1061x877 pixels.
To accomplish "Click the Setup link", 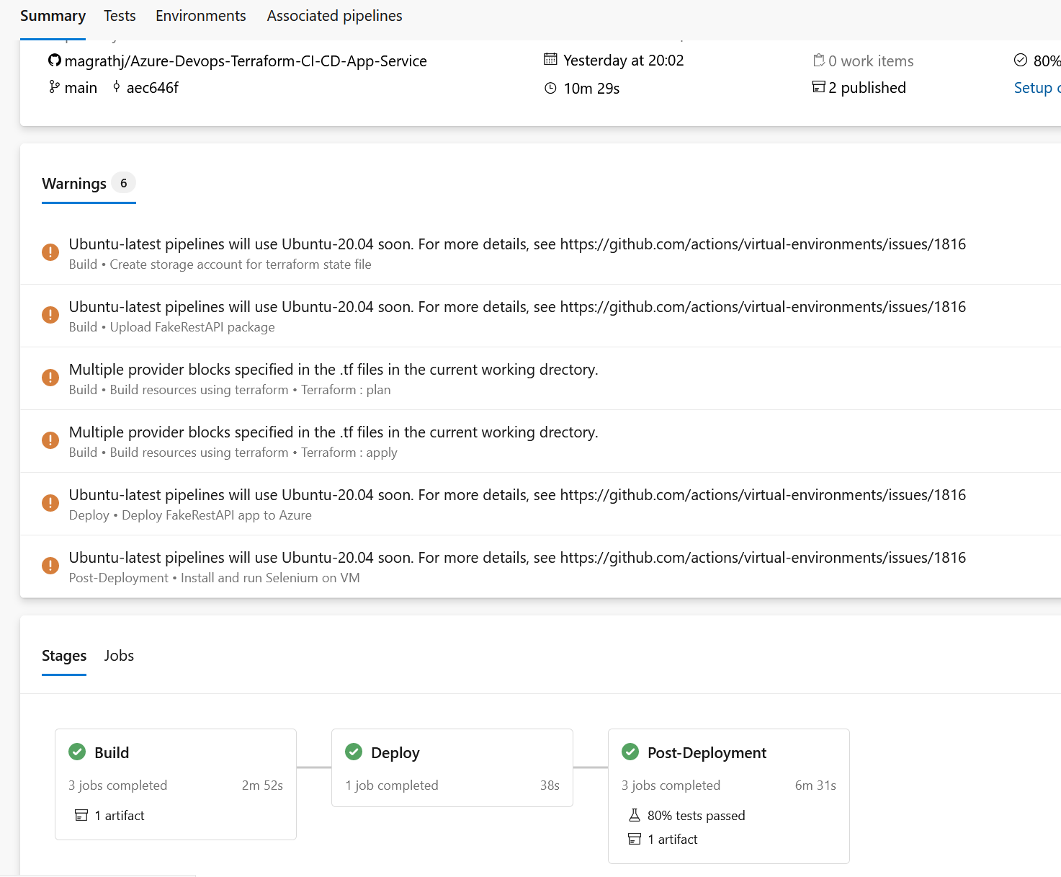I will 1037,88.
